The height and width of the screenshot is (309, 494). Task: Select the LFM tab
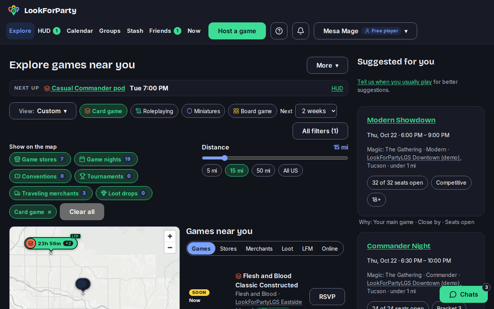point(307,249)
